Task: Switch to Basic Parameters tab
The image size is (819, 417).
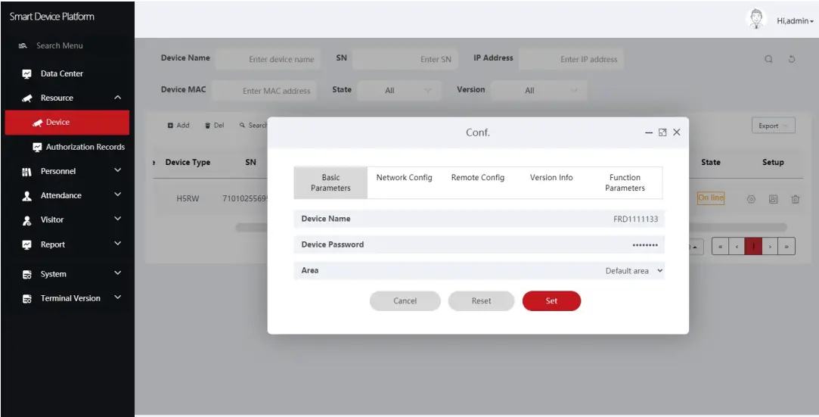Action: tap(330, 183)
